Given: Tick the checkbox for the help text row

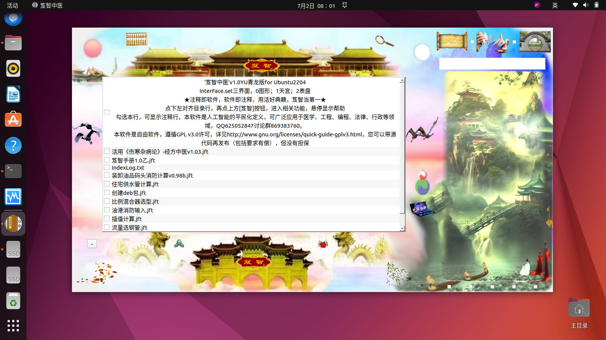Looking at the screenshot, I should (107, 112).
